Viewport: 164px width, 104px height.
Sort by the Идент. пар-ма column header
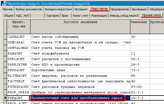click(18, 27)
